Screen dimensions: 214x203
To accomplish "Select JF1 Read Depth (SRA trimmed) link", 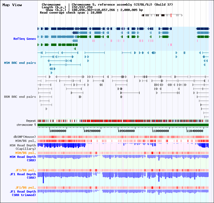I will [23, 193].
